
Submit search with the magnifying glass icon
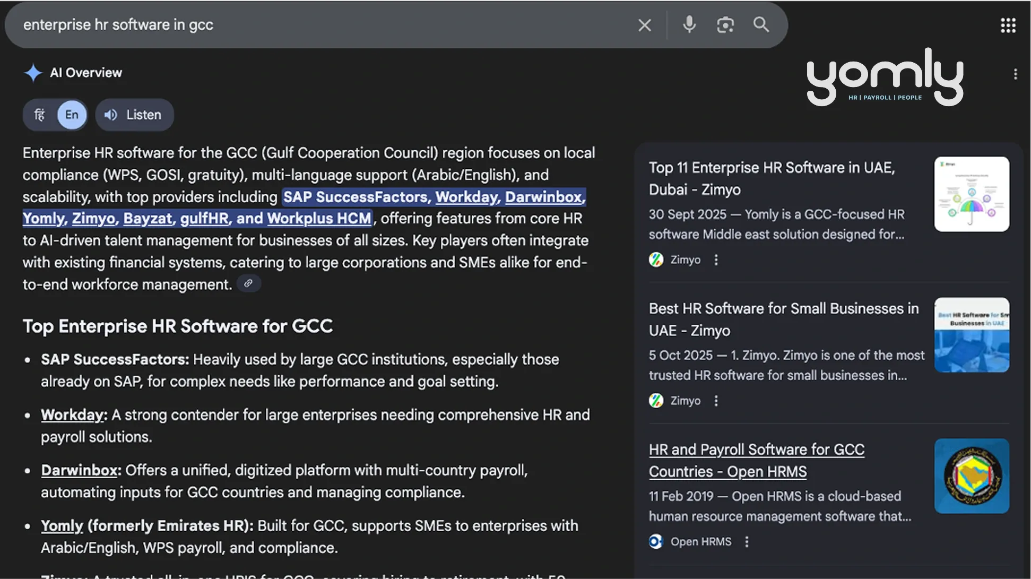coord(761,24)
